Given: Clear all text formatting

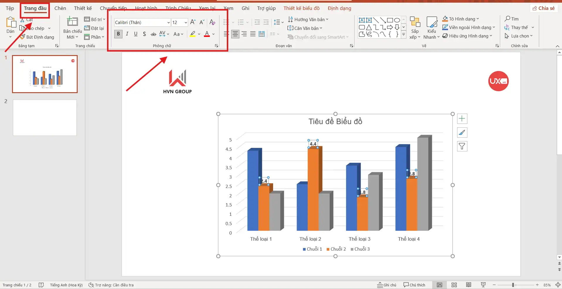Looking at the screenshot, I should [212, 22].
